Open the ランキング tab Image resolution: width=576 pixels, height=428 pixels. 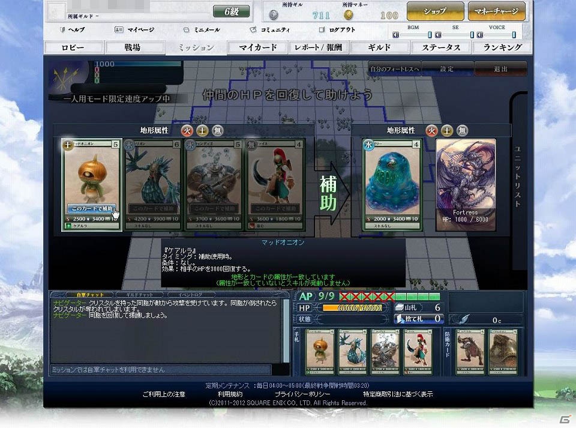[502, 48]
